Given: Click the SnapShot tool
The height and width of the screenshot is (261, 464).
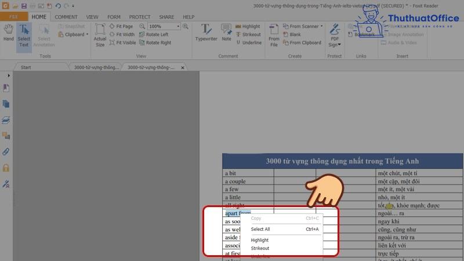Looking at the screenshot, I should (x=71, y=26).
